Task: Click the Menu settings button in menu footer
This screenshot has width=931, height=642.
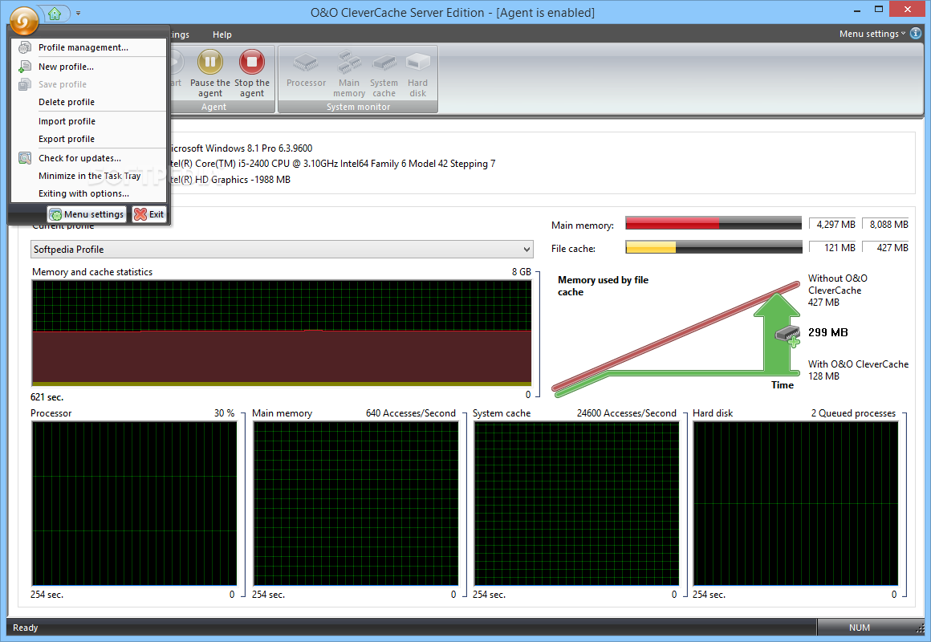Action: (87, 214)
